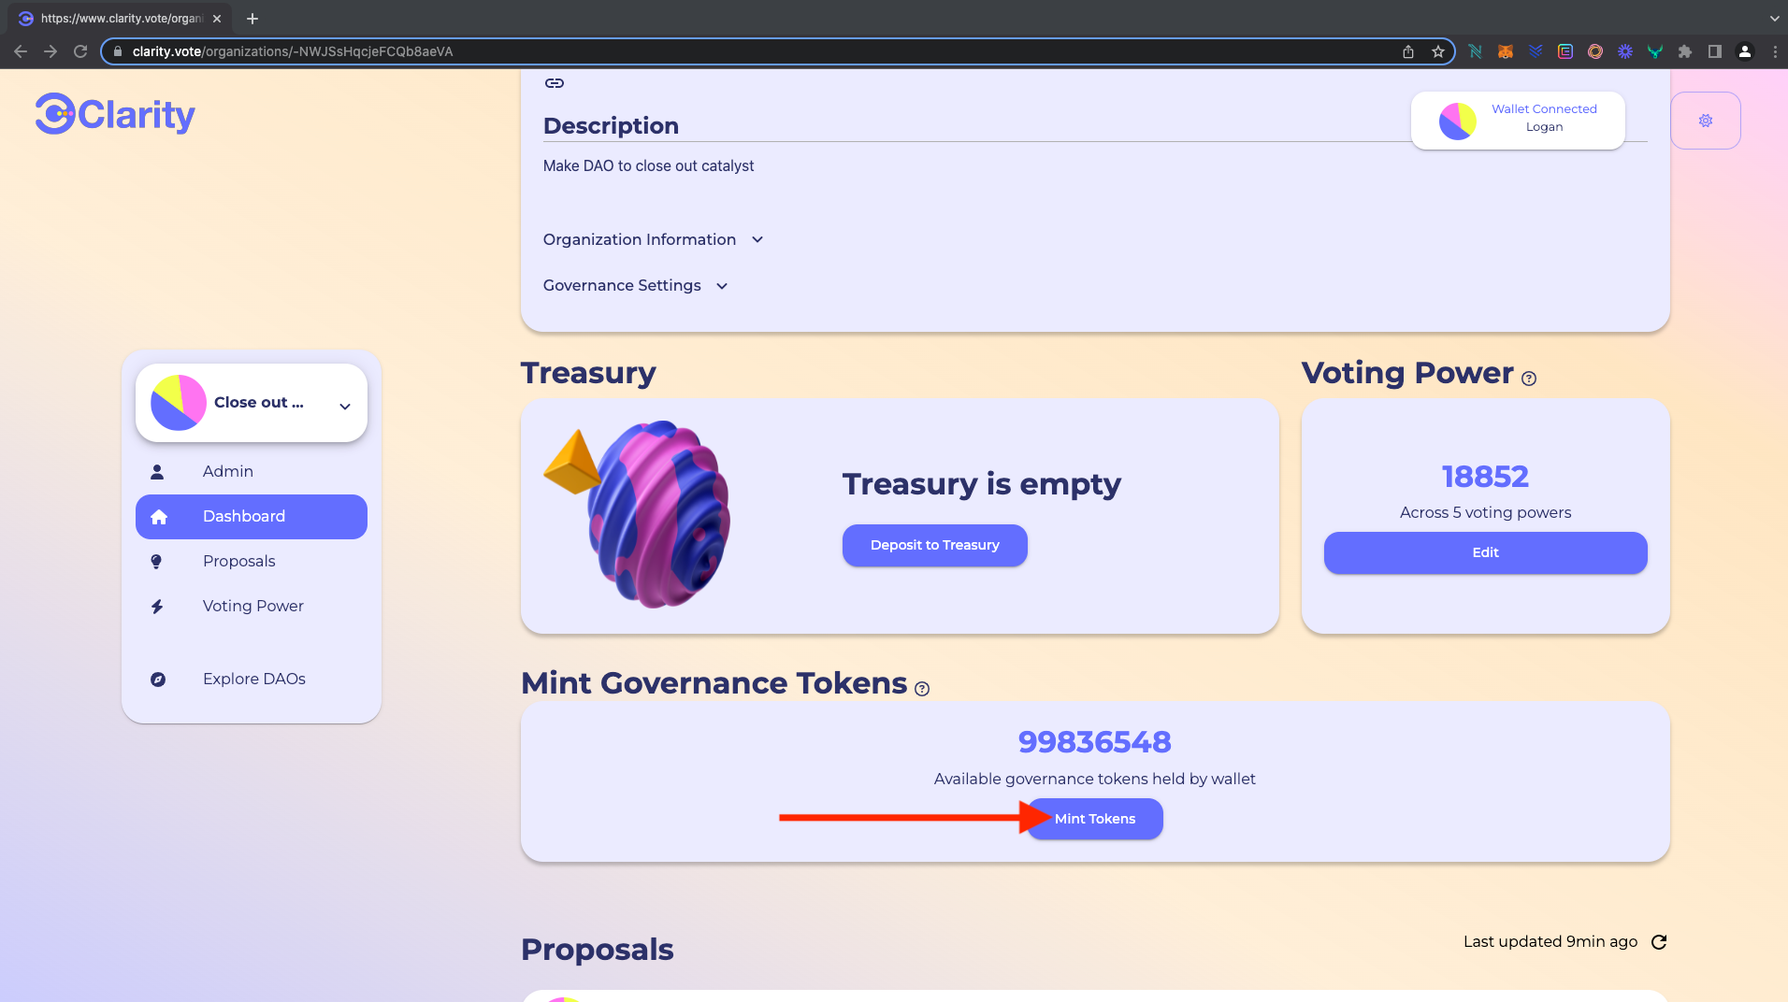
Task: Open settings gear icon at top right
Action: click(x=1705, y=121)
